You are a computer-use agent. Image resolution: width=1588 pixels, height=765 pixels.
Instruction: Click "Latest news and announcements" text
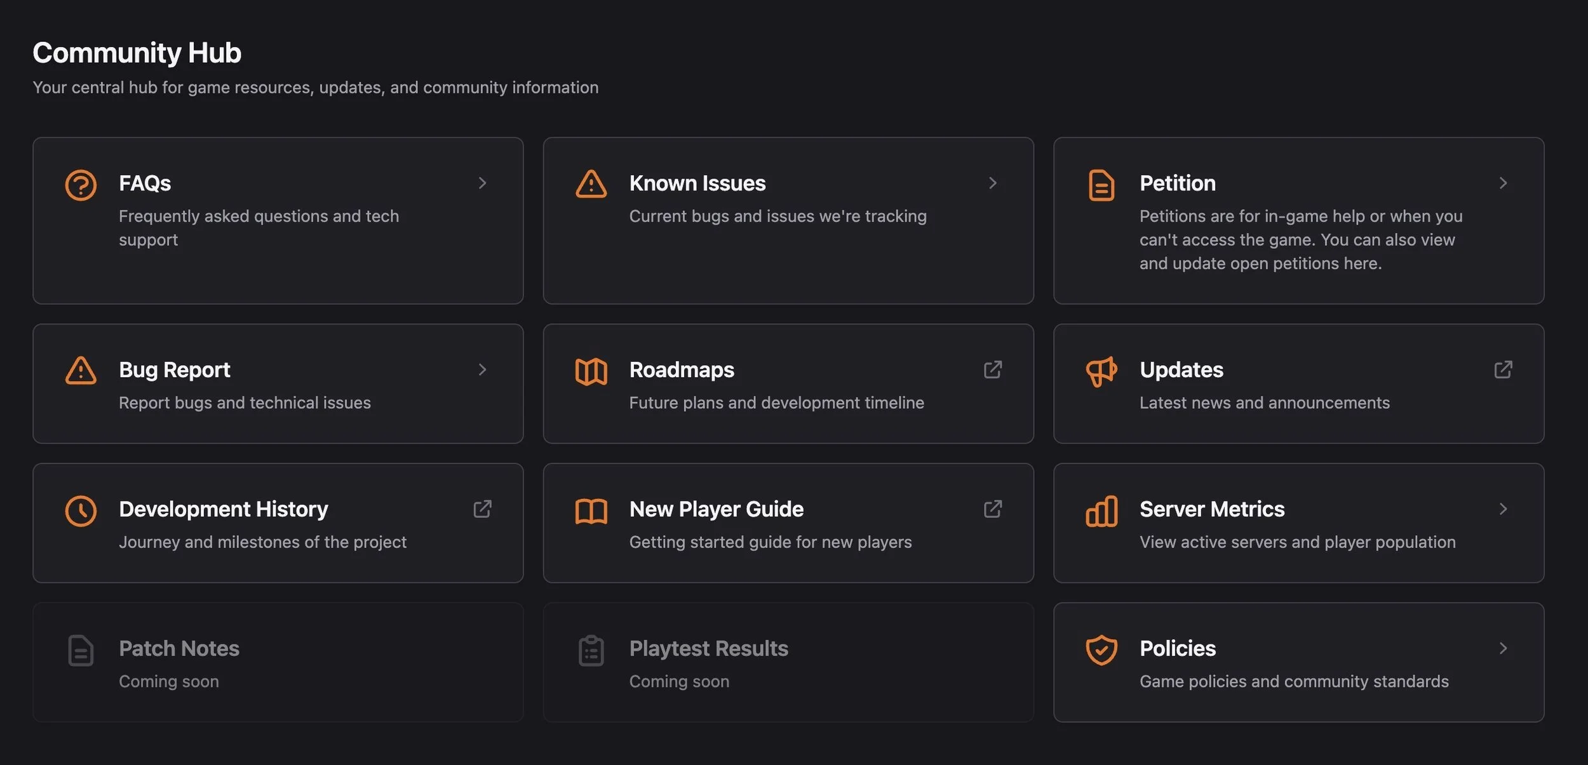1264,402
